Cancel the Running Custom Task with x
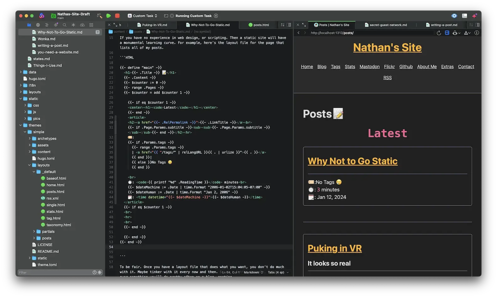 click(216, 16)
